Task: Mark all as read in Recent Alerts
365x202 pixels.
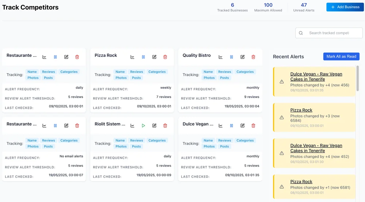Action: point(341,57)
